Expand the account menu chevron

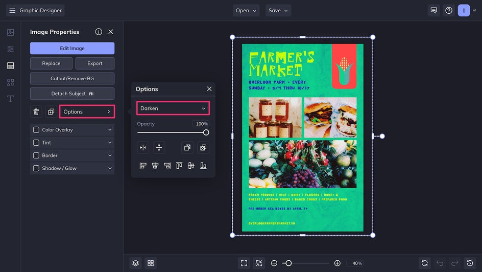[x=474, y=10]
